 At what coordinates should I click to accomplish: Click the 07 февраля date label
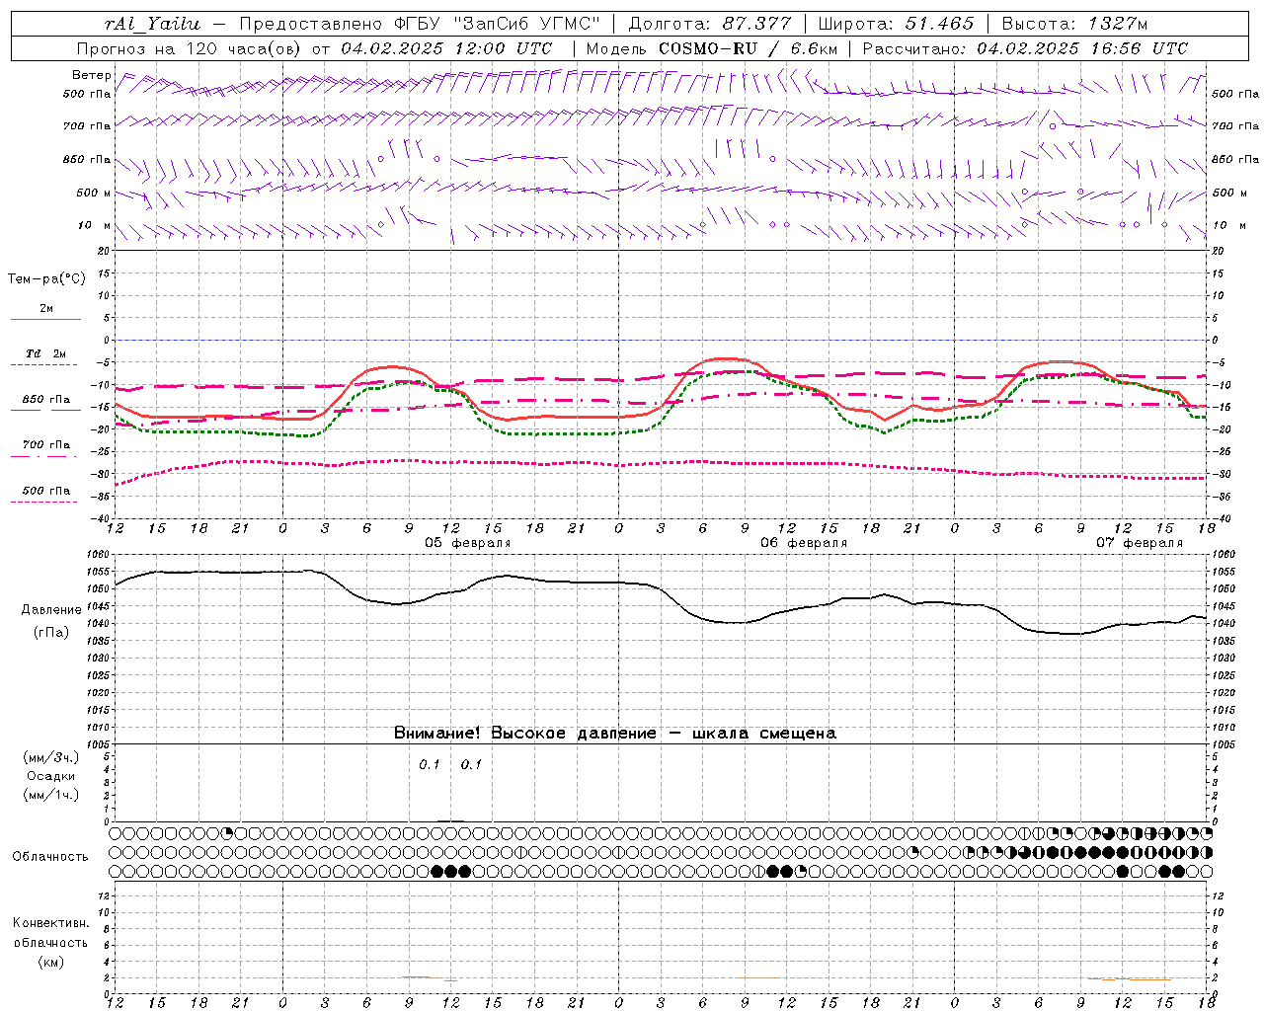tap(1140, 543)
